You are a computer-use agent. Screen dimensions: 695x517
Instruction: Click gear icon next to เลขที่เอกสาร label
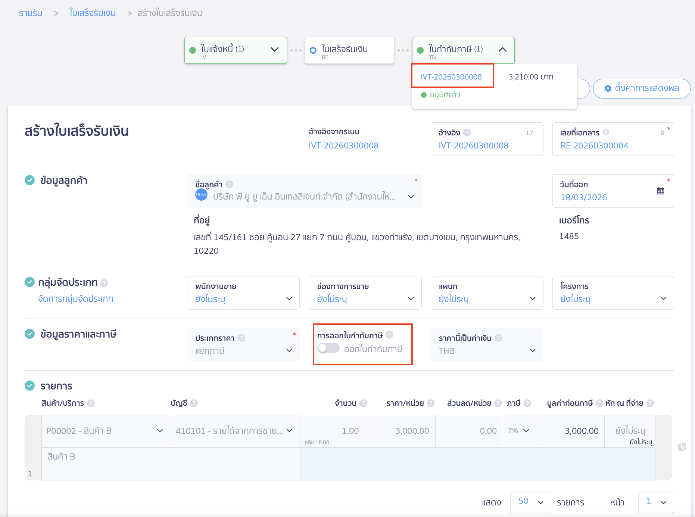pos(606,132)
